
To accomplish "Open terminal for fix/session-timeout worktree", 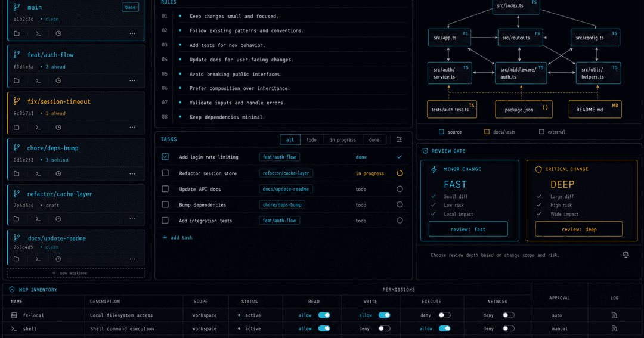I will coord(38,128).
